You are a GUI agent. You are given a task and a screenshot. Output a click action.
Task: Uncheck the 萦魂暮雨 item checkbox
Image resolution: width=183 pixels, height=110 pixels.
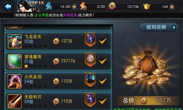(103, 61)
